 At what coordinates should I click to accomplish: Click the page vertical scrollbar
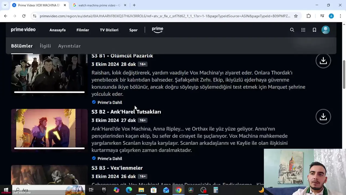[344, 74]
